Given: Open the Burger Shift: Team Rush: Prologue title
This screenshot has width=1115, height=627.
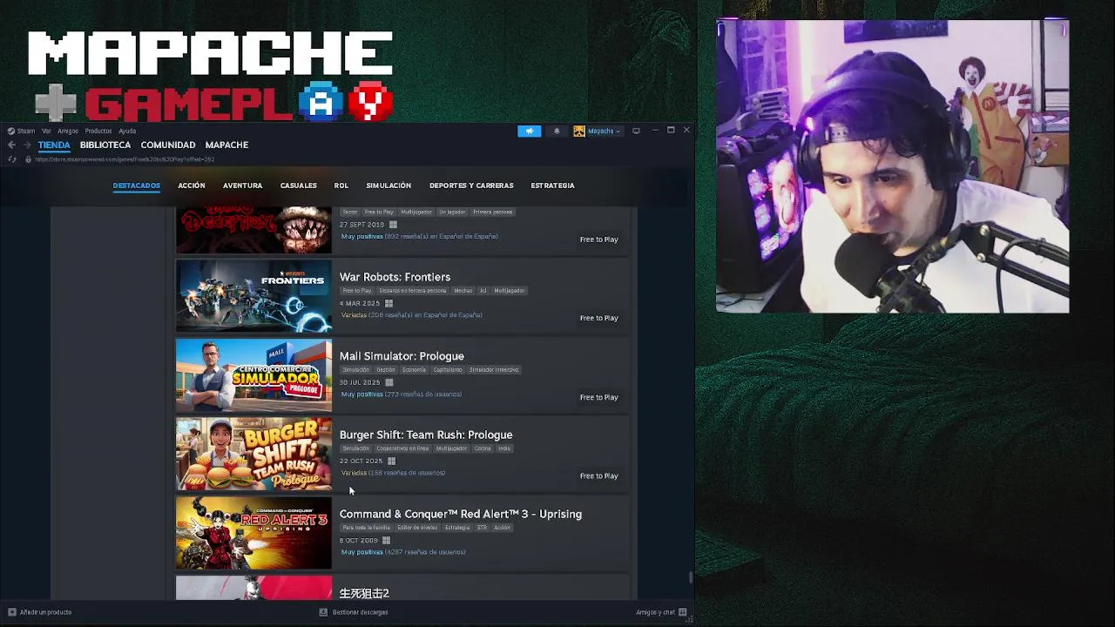Looking at the screenshot, I should point(426,435).
